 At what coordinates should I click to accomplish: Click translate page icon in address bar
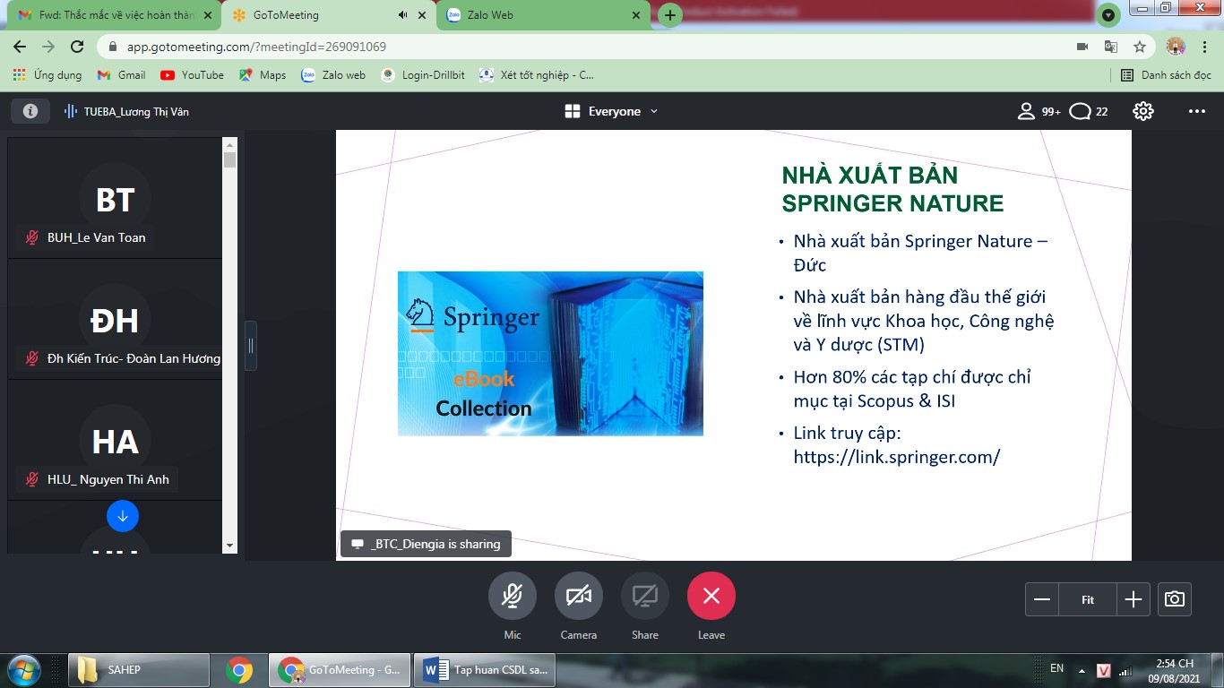coord(1110,47)
